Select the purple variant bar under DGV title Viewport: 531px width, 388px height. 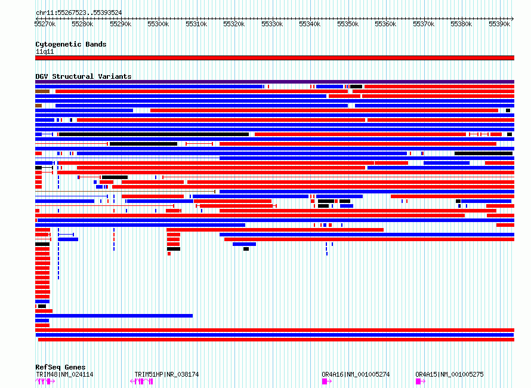point(274,82)
